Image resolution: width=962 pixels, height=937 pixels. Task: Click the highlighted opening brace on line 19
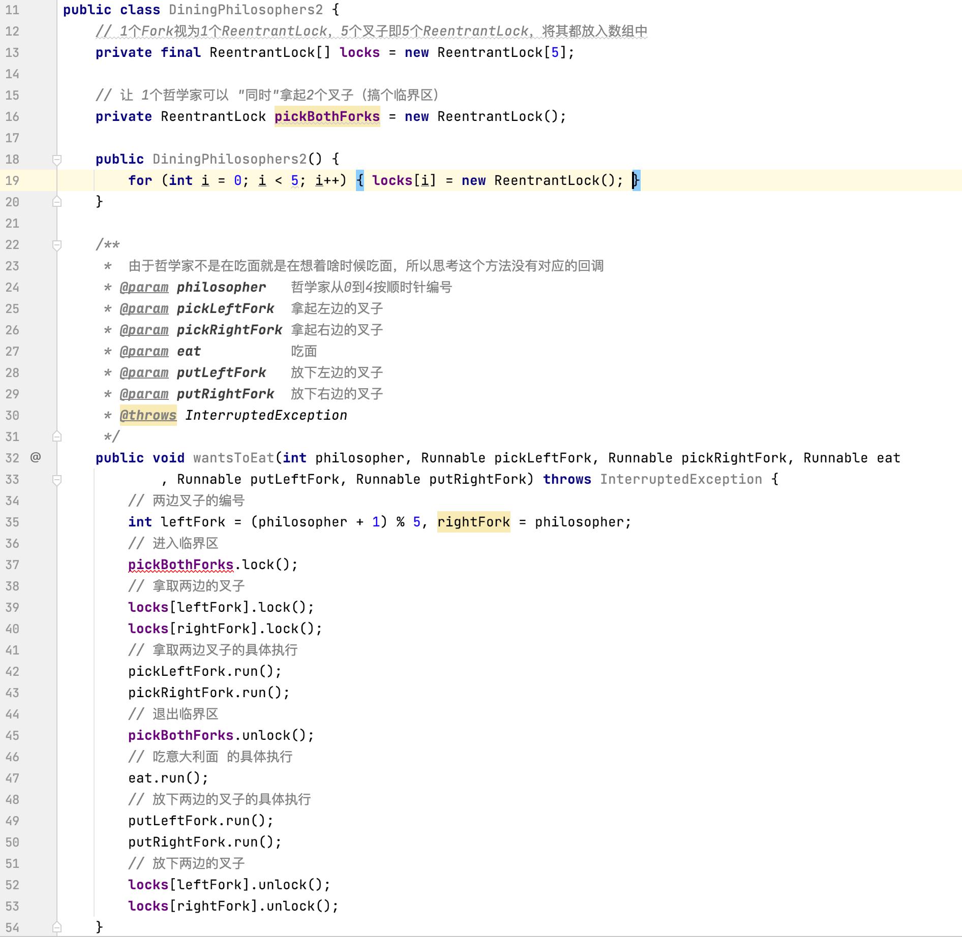[359, 180]
